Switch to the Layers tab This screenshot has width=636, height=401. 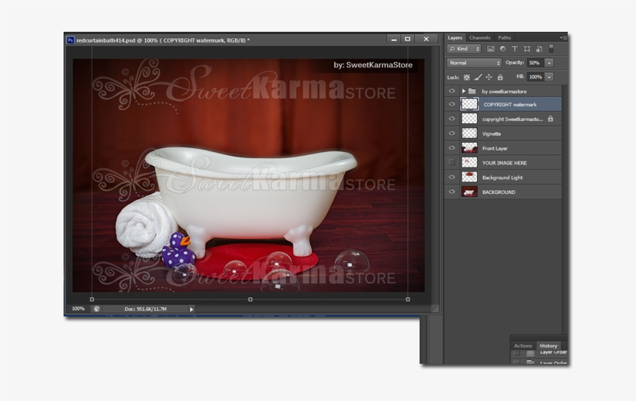tap(455, 37)
